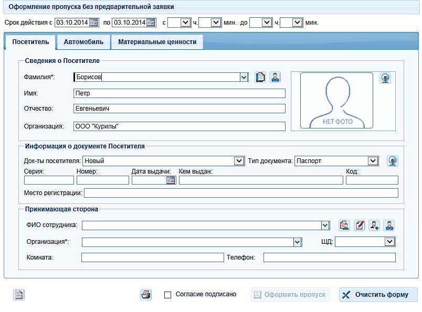Viewport: 422px width, 312px height.
Task: Open start minutes dropdown before 'мин.'
Action: click(216, 23)
